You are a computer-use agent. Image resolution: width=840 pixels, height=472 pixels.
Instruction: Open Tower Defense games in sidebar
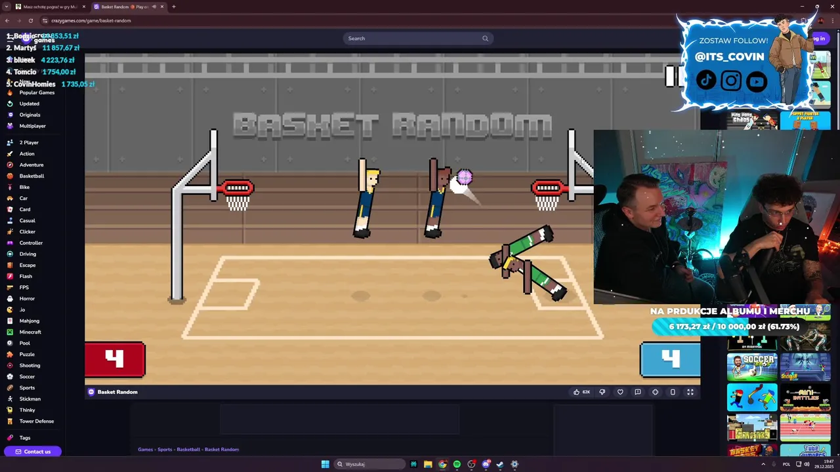click(x=36, y=421)
